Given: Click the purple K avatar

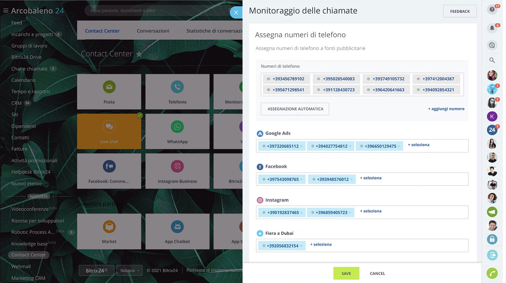Looking at the screenshot, I should pyautogui.click(x=492, y=116).
